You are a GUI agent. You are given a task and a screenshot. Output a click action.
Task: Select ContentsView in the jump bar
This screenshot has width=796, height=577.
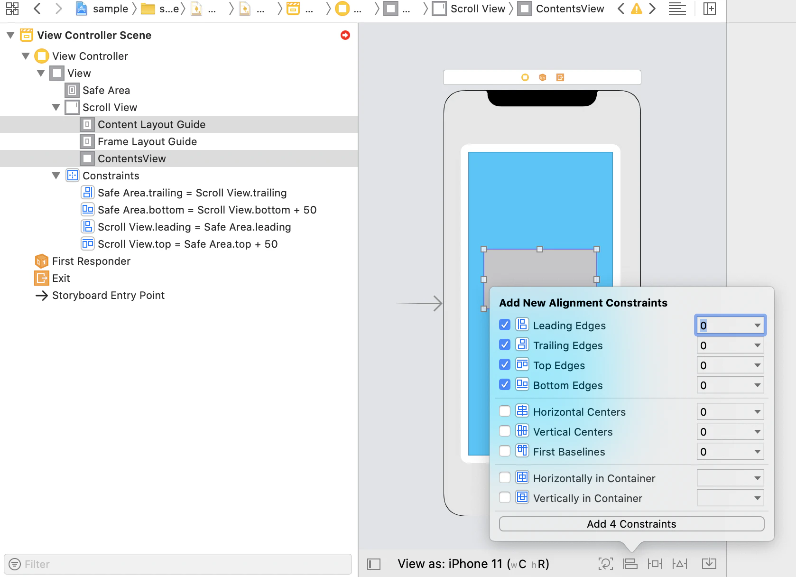click(562, 9)
